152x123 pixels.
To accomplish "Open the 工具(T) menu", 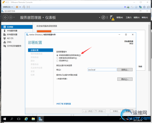I will 129,18.
